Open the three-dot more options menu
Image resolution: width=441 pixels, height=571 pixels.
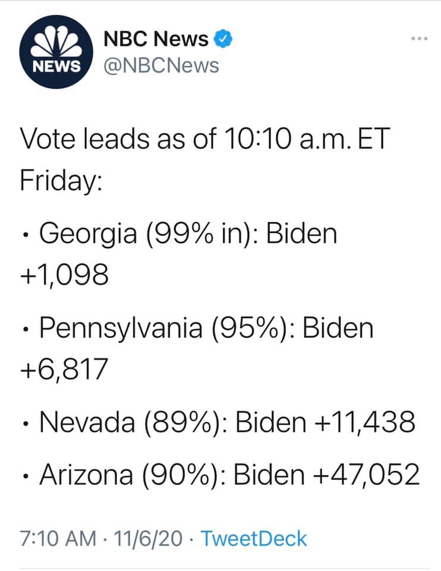[419, 39]
